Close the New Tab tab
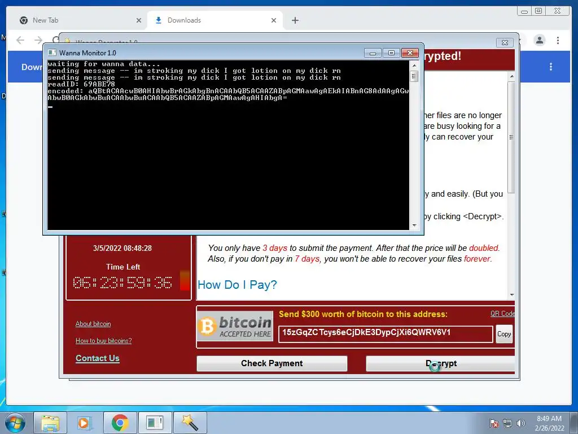Screen dimensions: 578x434 point(139,21)
